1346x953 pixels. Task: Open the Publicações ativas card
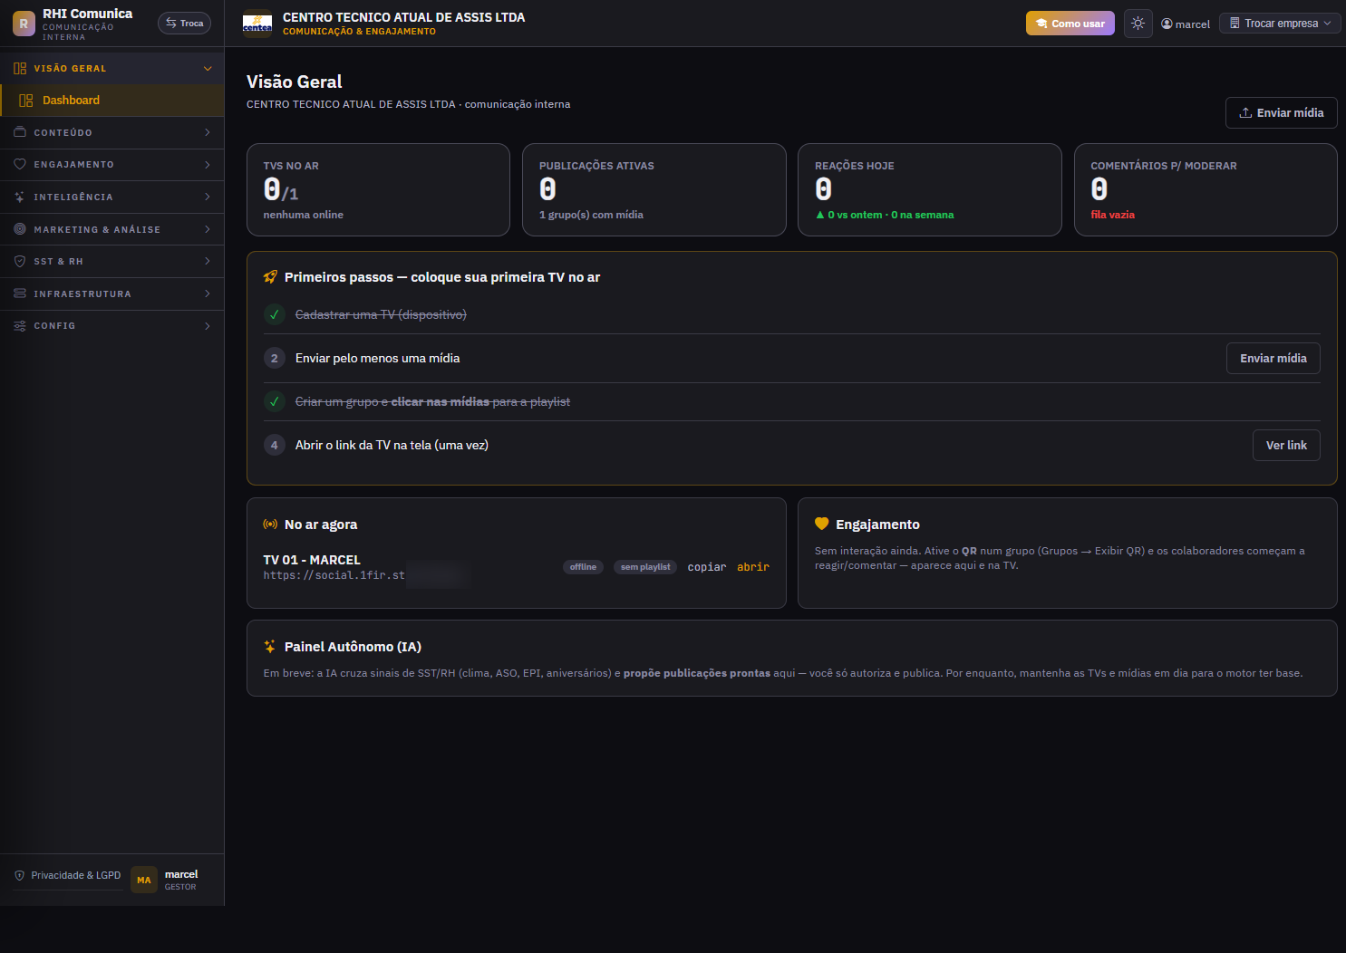[654, 190]
